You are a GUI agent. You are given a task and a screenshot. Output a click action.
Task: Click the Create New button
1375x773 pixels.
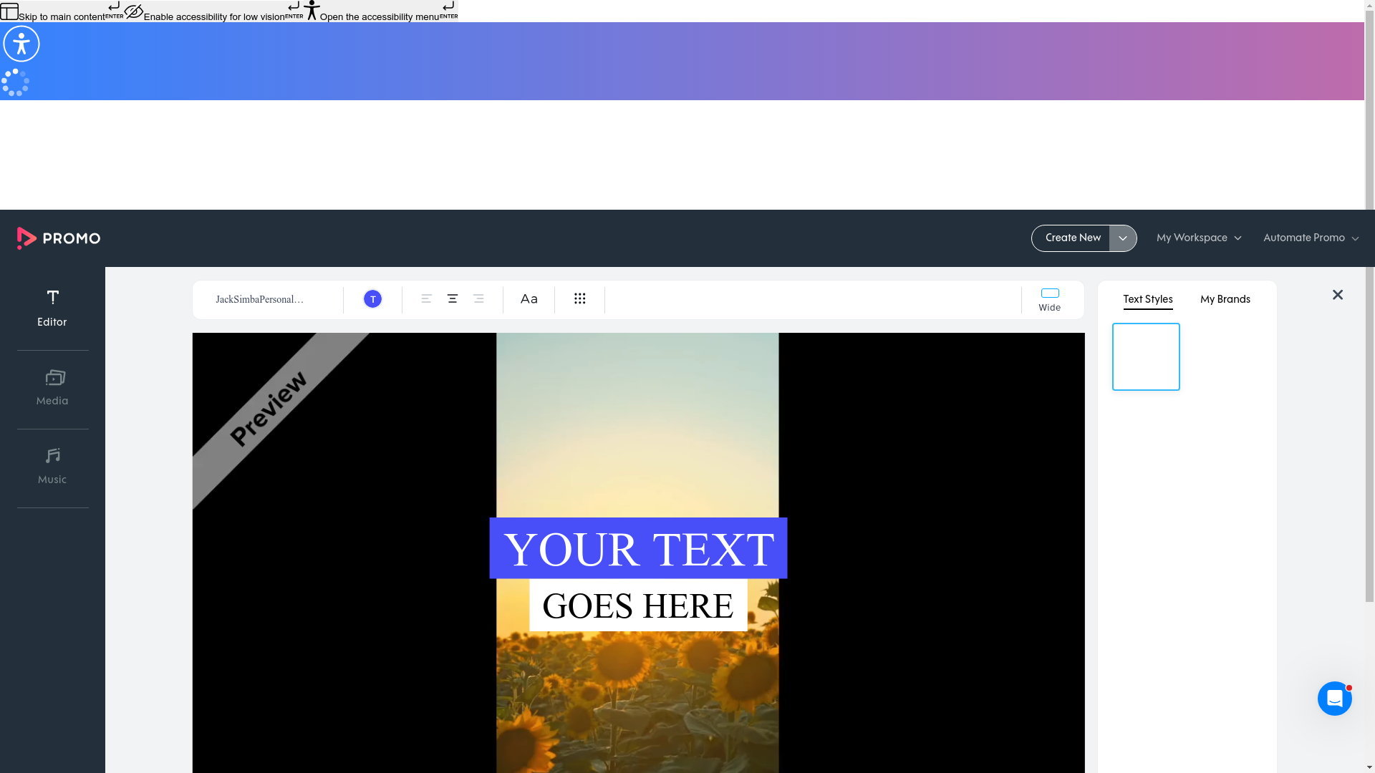pyautogui.click(x=1072, y=238)
